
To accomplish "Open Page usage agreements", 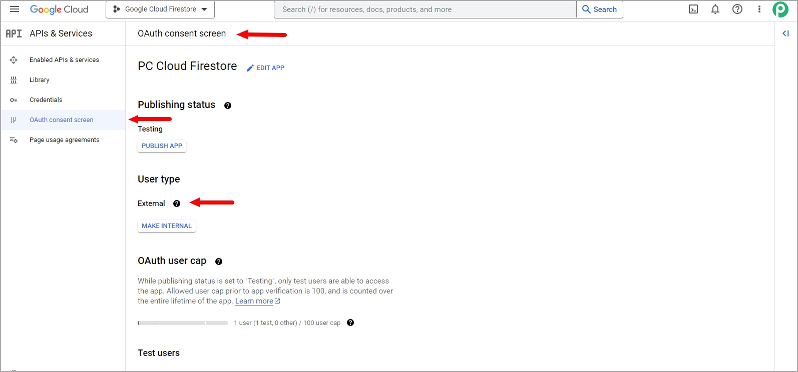I will (x=63, y=140).
